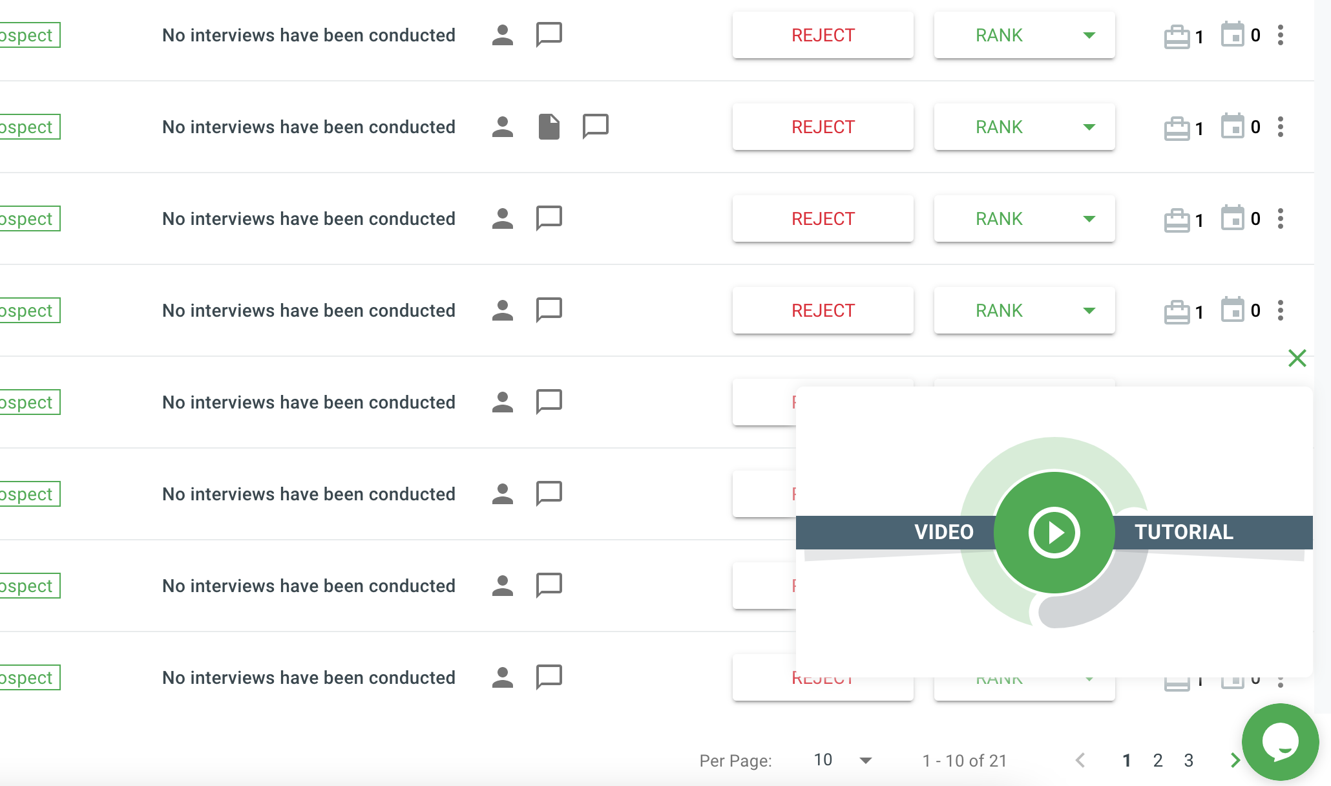Go to page 2 of results
1331x786 pixels.
[1157, 761]
